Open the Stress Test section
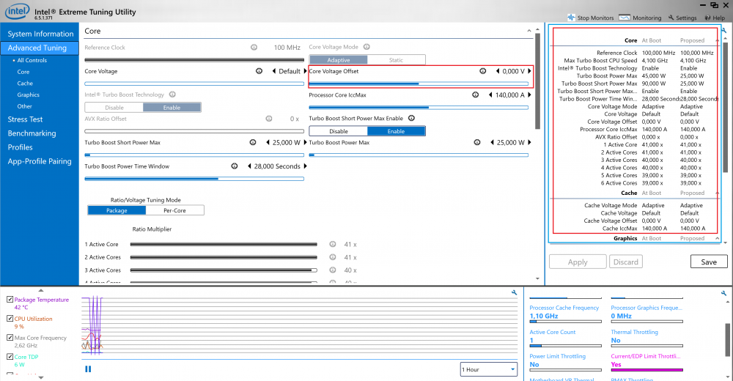This screenshot has width=733, height=381. [x=26, y=119]
